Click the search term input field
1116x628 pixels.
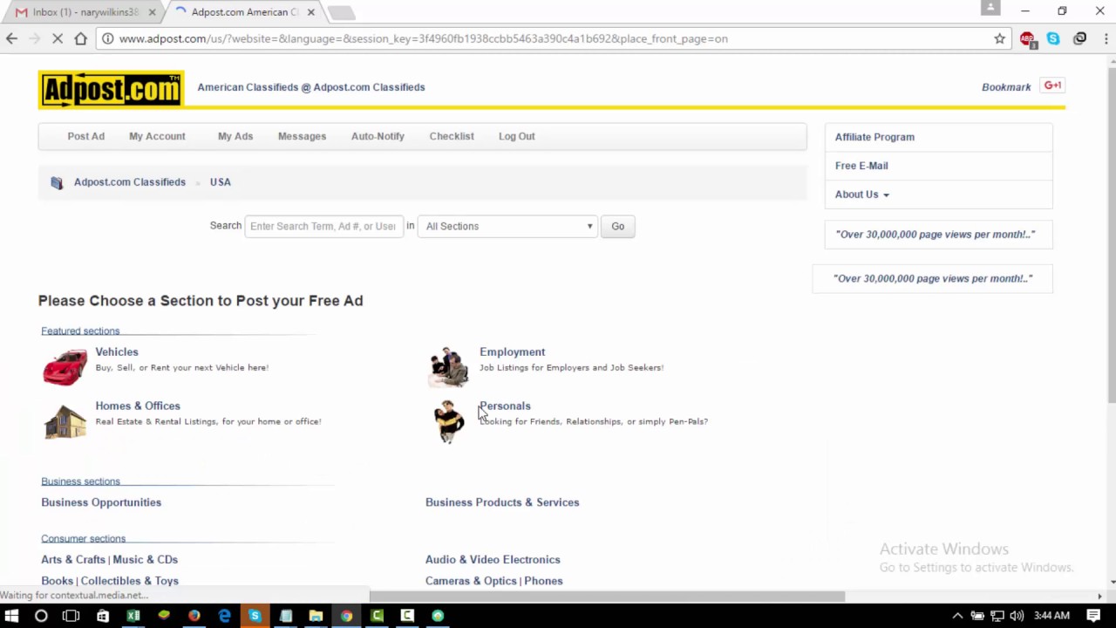coord(323,226)
